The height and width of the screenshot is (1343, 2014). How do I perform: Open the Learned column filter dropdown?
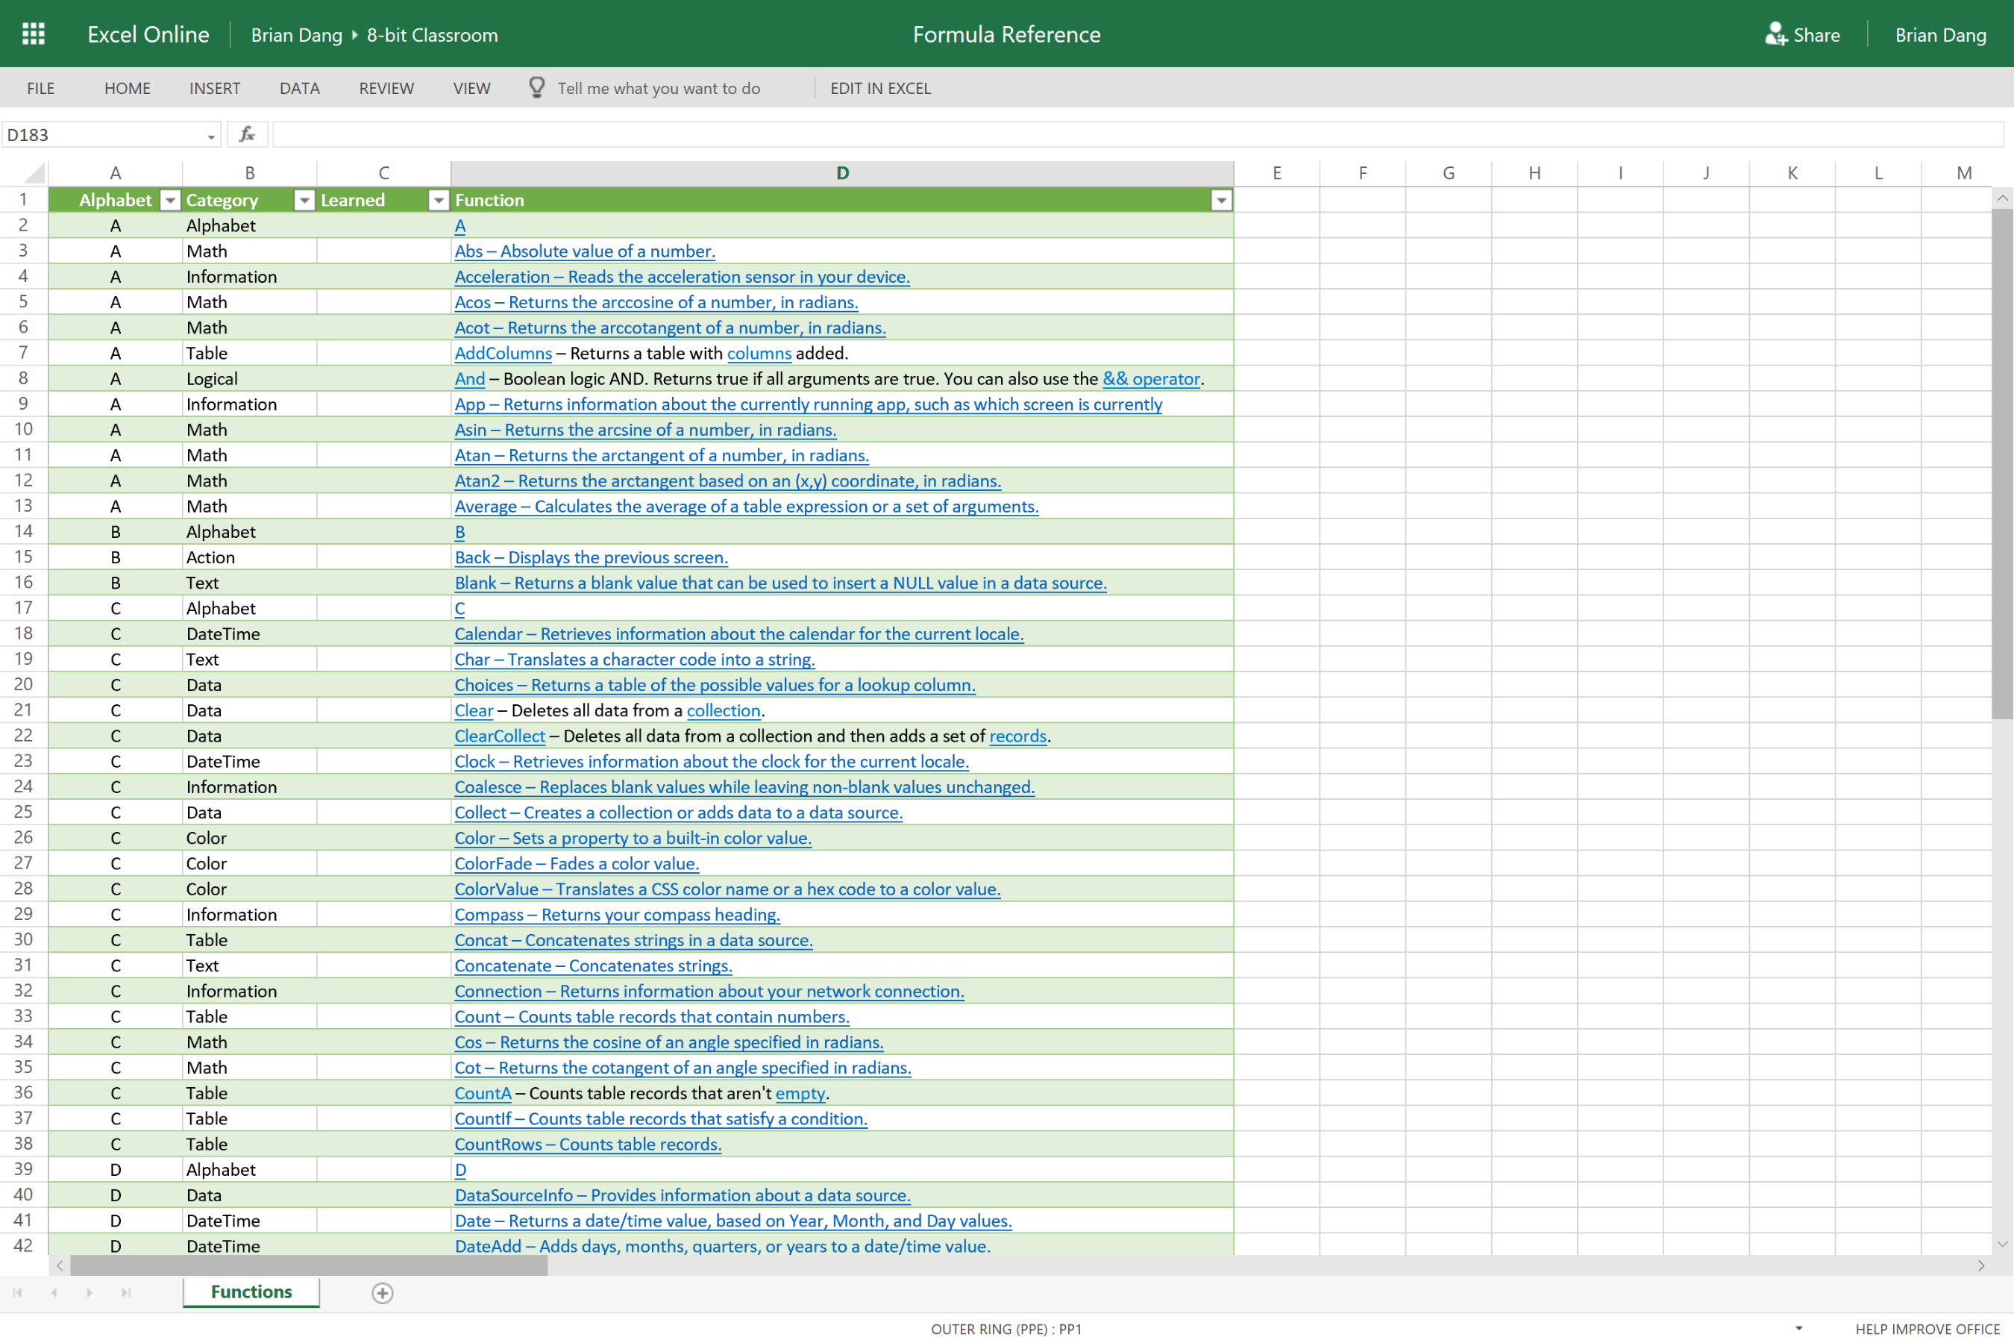click(439, 201)
